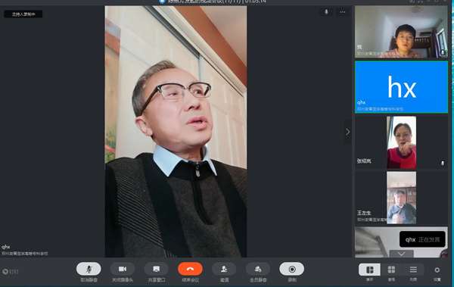
Task: Select 王左生 participant video thumbnail
Action: click(x=401, y=198)
